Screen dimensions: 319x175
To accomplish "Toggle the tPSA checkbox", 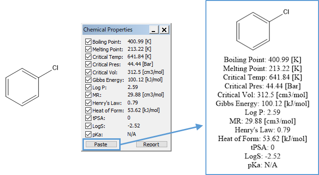I will click(x=88, y=118).
